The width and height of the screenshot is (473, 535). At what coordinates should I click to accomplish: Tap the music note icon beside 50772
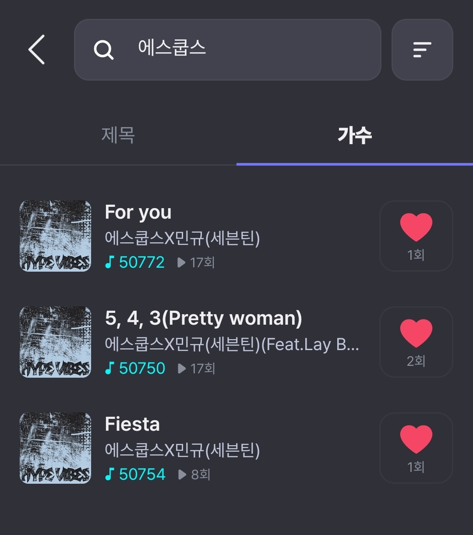tap(109, 262)
